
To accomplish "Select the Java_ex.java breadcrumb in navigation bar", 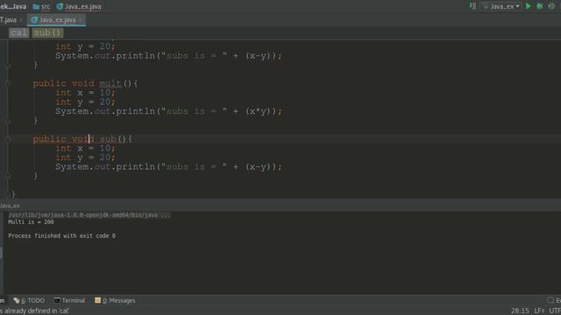I will [x=82, y=6].
